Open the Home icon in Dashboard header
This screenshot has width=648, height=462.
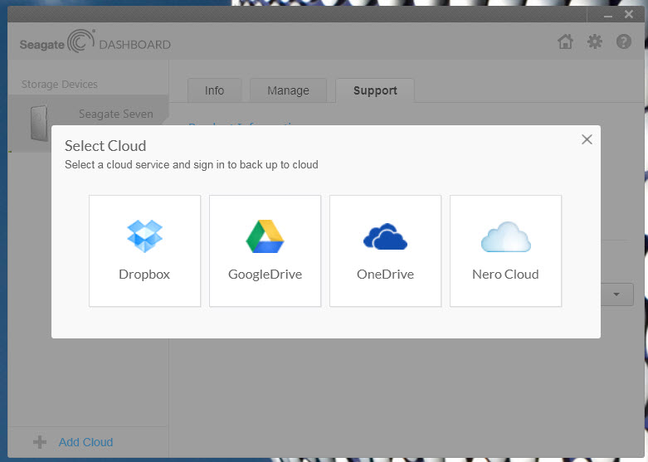[x=565, y=41]
